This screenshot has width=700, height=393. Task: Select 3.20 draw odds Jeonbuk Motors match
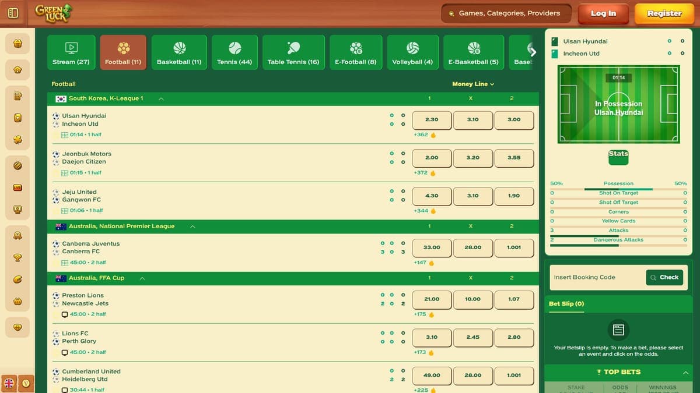473,158
